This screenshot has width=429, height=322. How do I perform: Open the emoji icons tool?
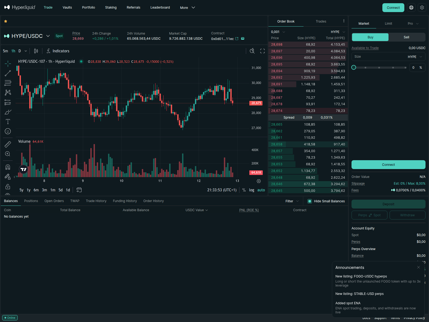(x=8, y=131)
